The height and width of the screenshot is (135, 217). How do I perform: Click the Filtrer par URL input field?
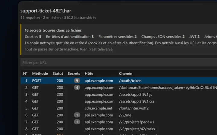(x=119, y=62)
